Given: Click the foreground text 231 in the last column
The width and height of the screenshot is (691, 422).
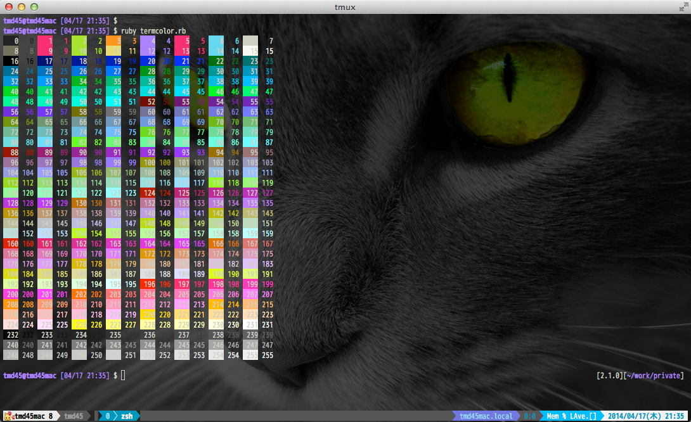Looking at the screenshot, I should (x=268, y=324).
